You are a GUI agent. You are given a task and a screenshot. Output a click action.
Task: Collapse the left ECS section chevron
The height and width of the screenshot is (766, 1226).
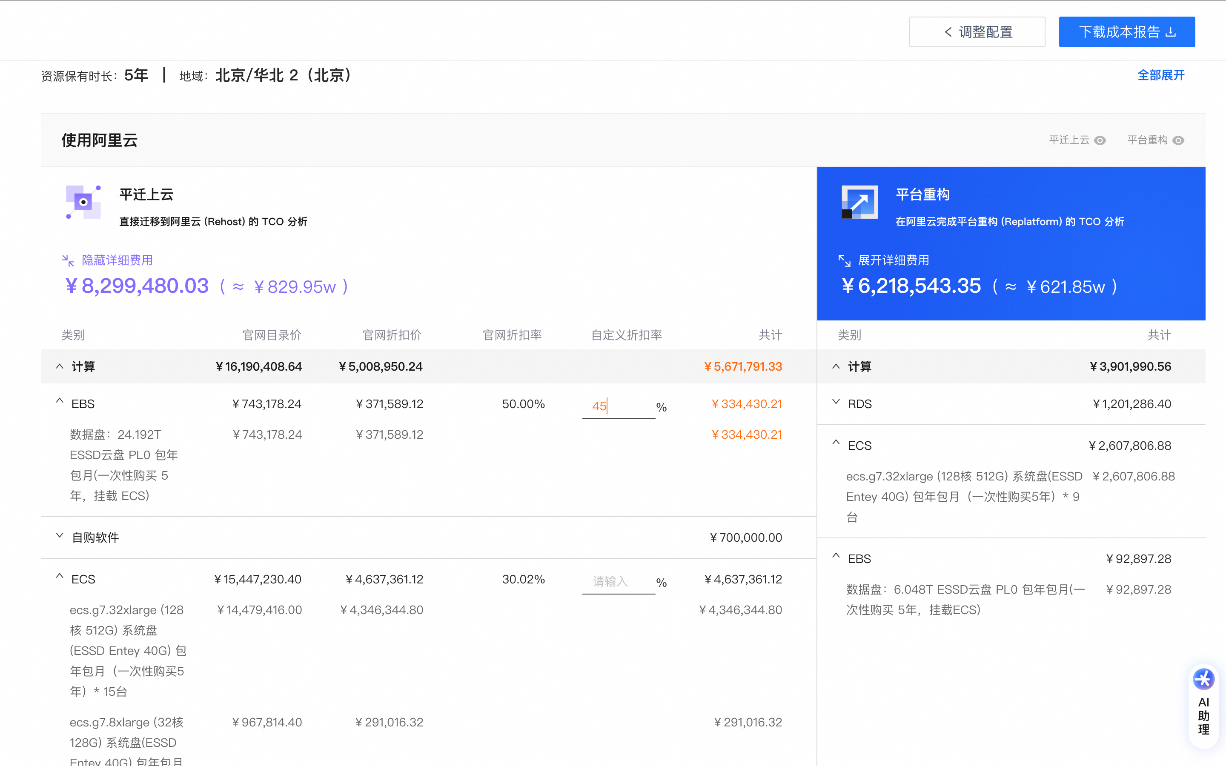pyautogui.click(x=60, y=577)
